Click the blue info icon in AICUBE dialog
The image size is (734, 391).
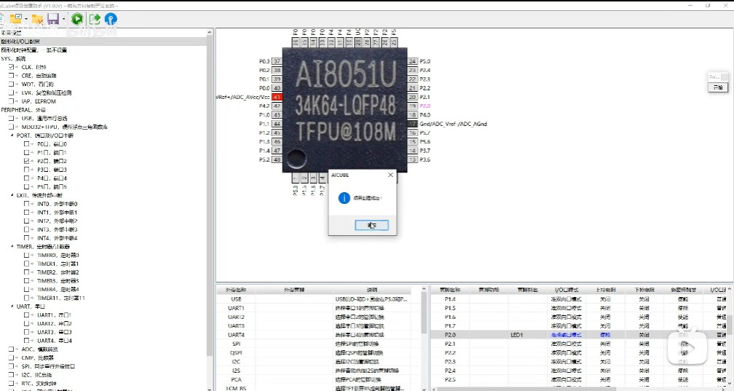[344, 198]
